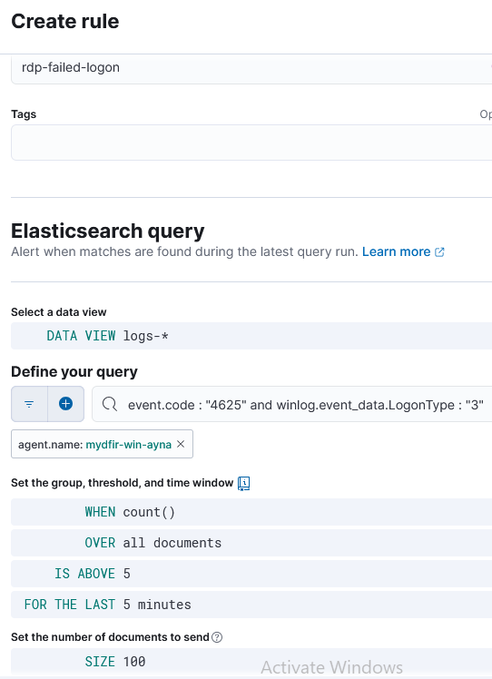This screenshot has height=679, width=492.
Task: Change the IS ABOVE 5 threshold
Action: click(251, 574)
